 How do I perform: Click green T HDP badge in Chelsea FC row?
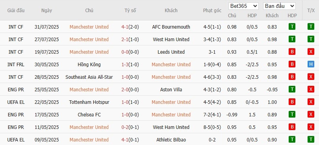click(292, 114)
